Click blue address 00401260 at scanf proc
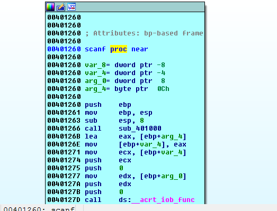The image size is (277, 211). (64, 49)
